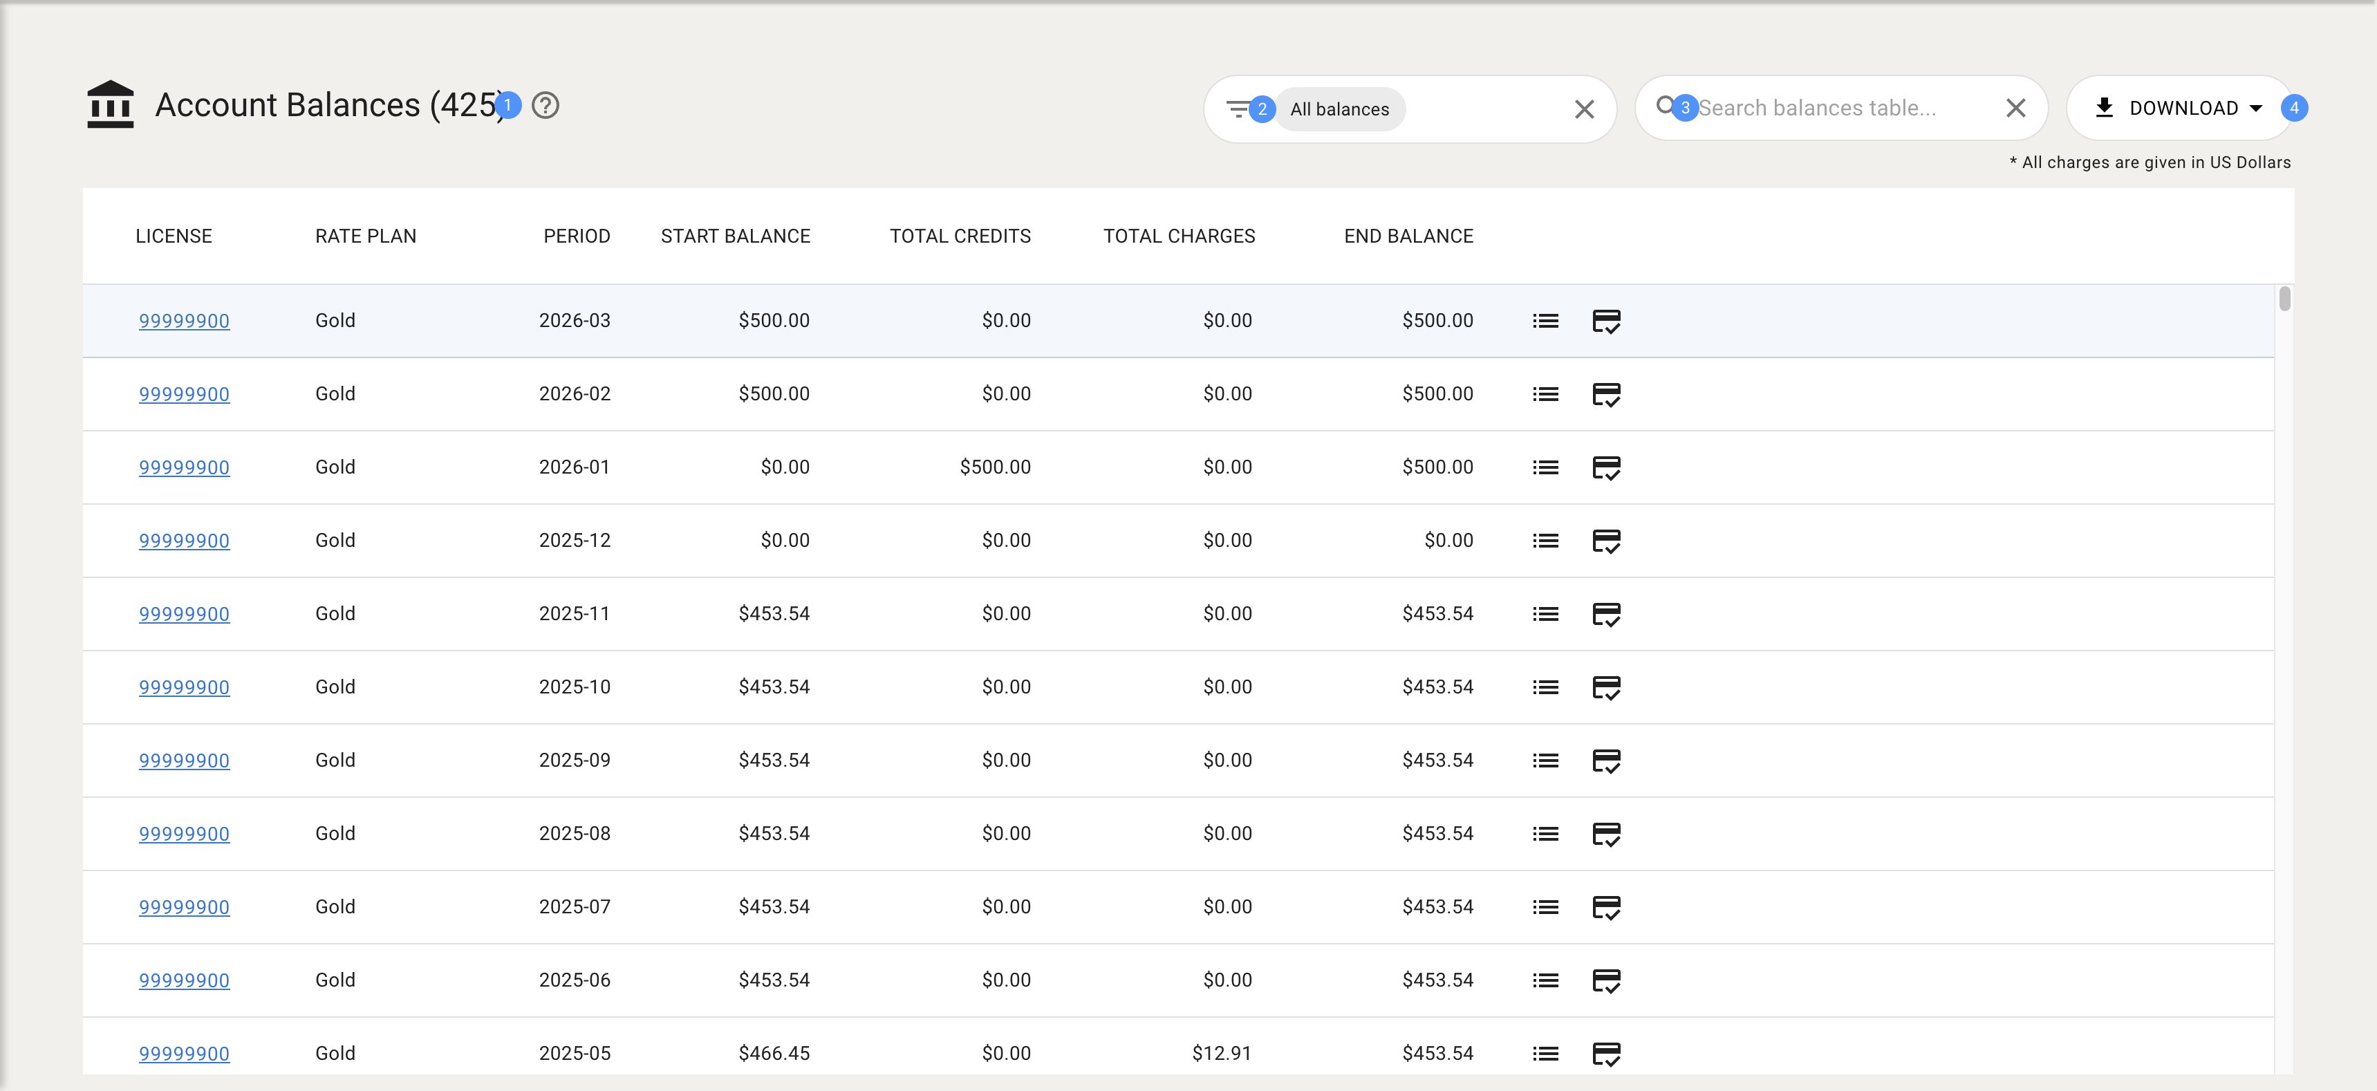The width and height of the screenshot is (2377, 1091).
Task: Clear the search balances field
Action: pos(2015,108)
